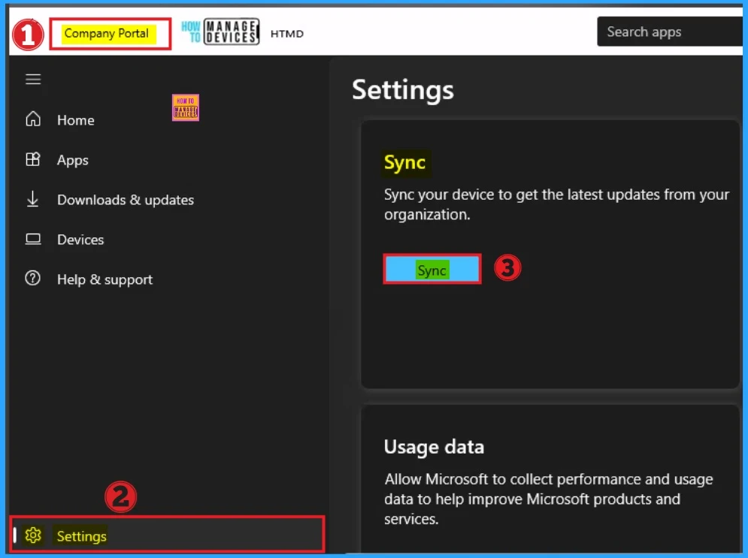Screen dimensions: 748x558
Task: Click the Usage data heading
Action: [434, 447]
